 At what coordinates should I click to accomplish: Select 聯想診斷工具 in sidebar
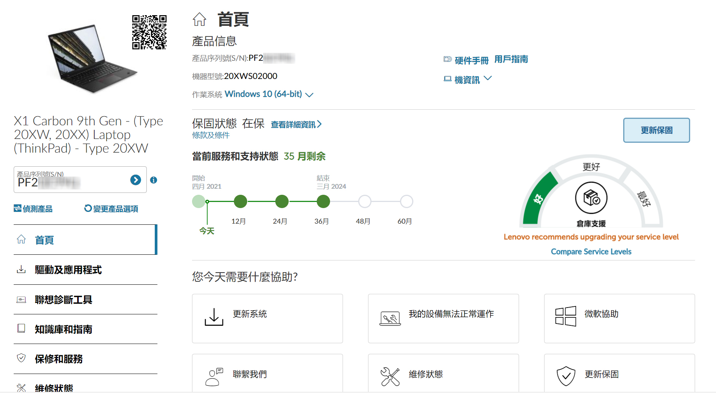(x=64, y=300)
